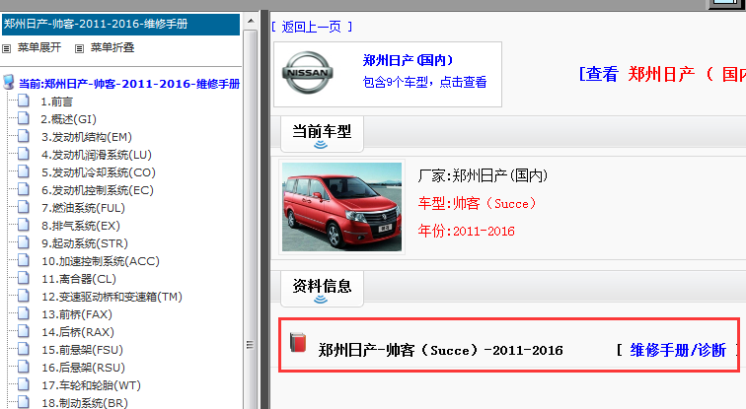Collapse all menus with 菜单折叠
The height and width of the screenshot is (409, 746).
tap(112, 47)
